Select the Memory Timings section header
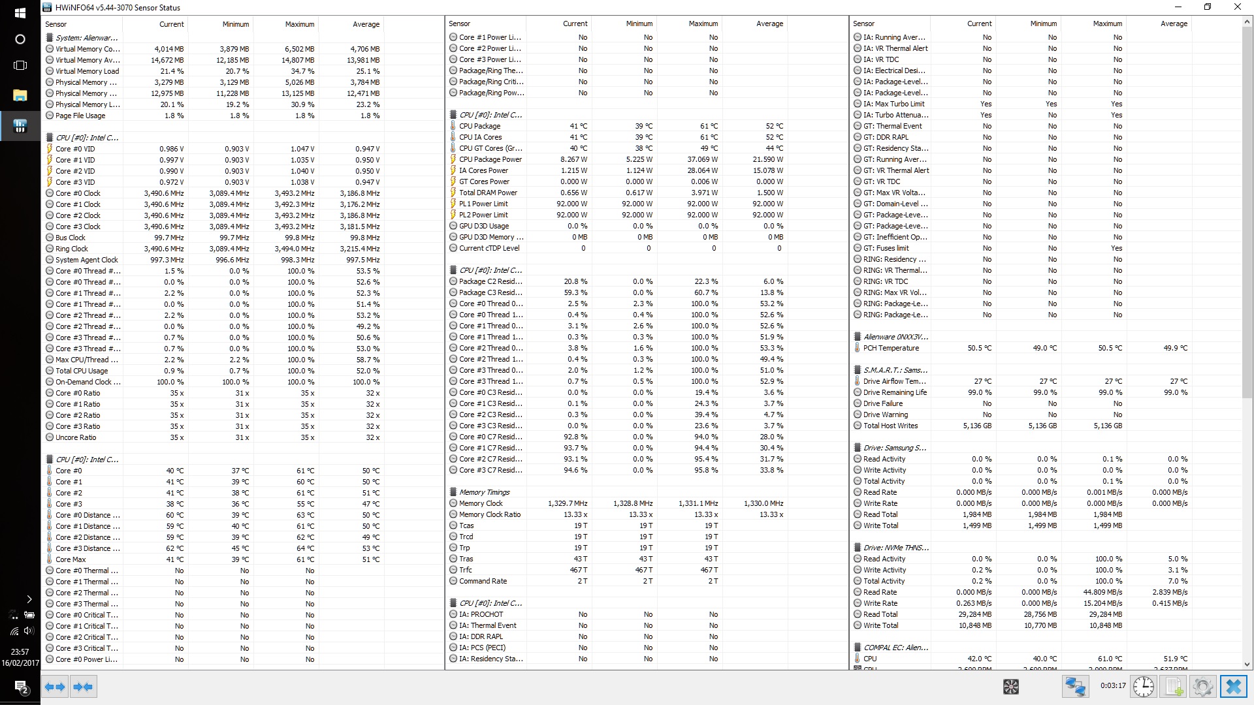Viewport: 1254px width, 705px height. (484, 492)
